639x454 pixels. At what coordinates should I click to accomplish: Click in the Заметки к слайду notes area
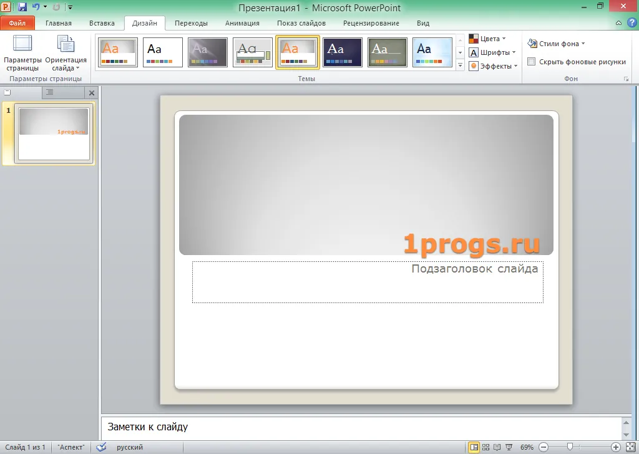click(361, 427)
